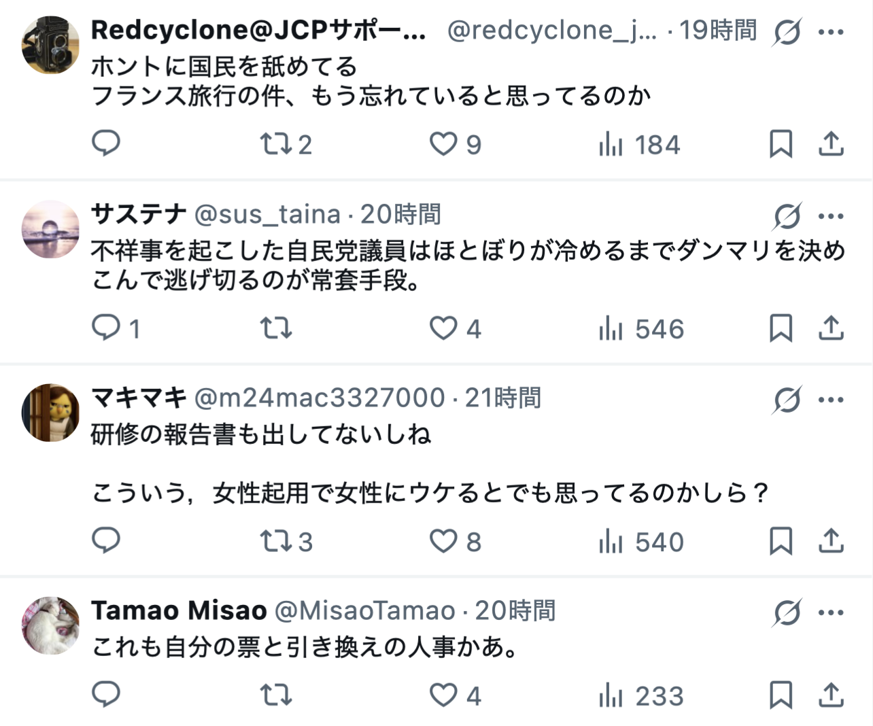Click the Grok icon on サステナ tweet
The height and width of the screenshot is (726, 873).
pyautogui.click(x=787, y=216)
